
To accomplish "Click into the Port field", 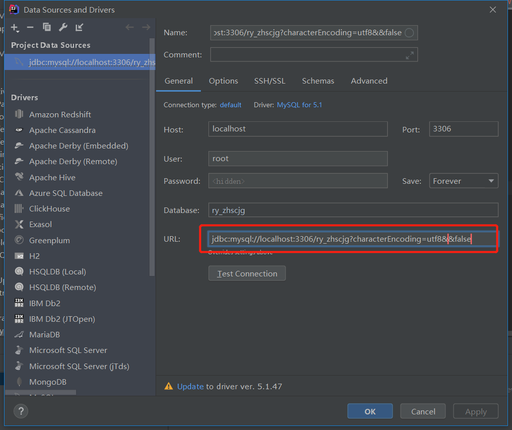I will pos(464,129).
